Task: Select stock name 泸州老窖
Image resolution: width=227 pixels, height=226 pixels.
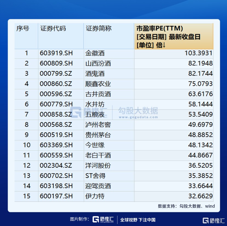Action: pyautogui.click(x=98, y=125)
